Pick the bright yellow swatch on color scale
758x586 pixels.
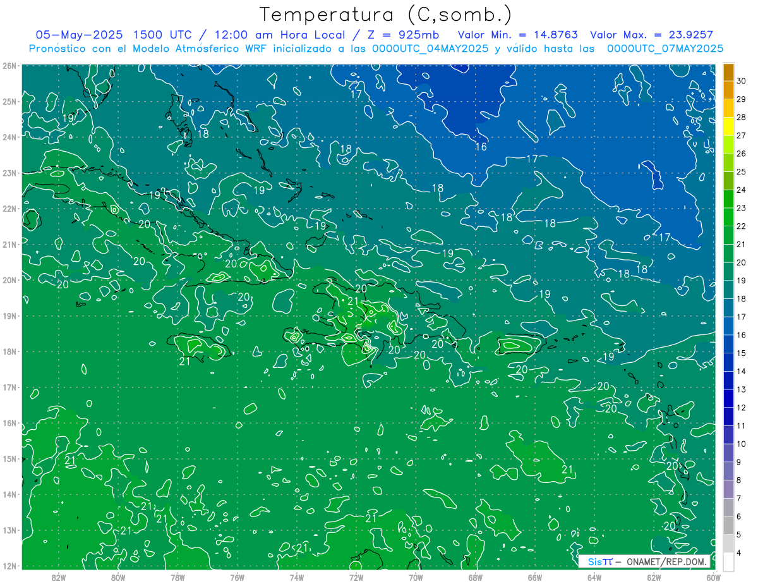click(729, 126)
